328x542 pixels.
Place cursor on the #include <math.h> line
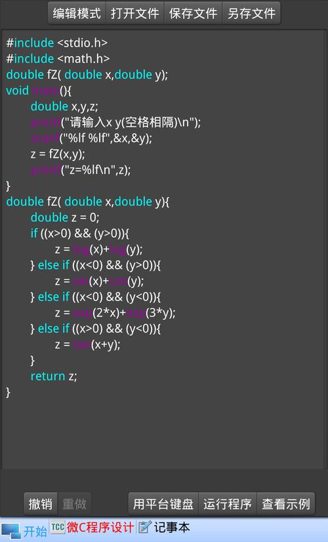click(58, 58)
